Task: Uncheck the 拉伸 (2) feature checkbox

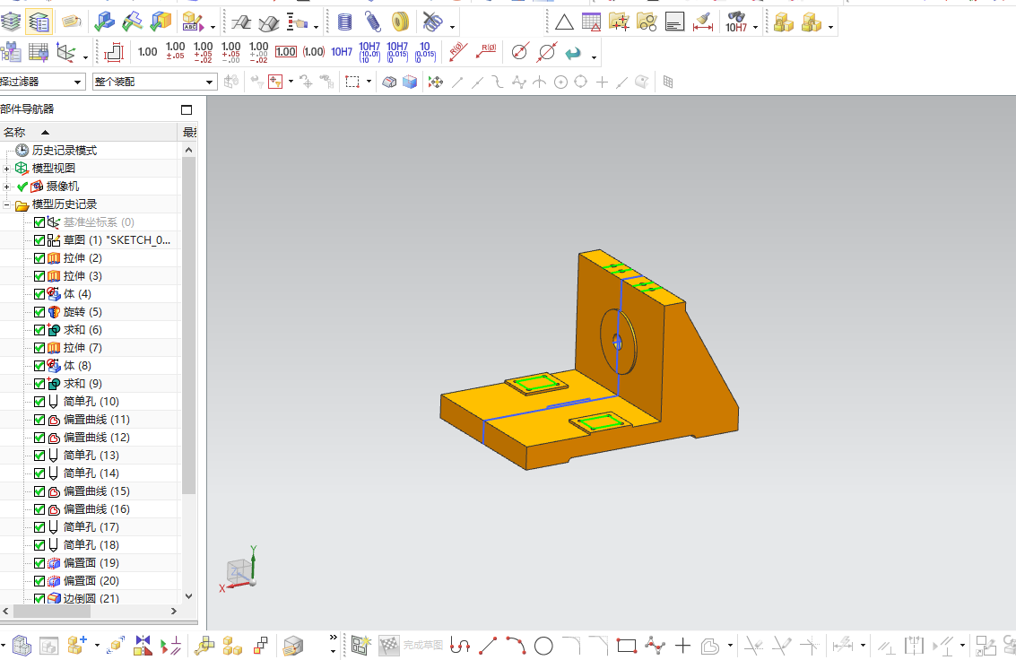Action: coord(39,258)
